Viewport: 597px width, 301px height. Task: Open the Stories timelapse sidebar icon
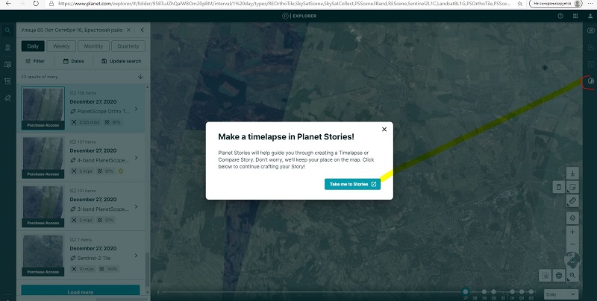point(591,81)
